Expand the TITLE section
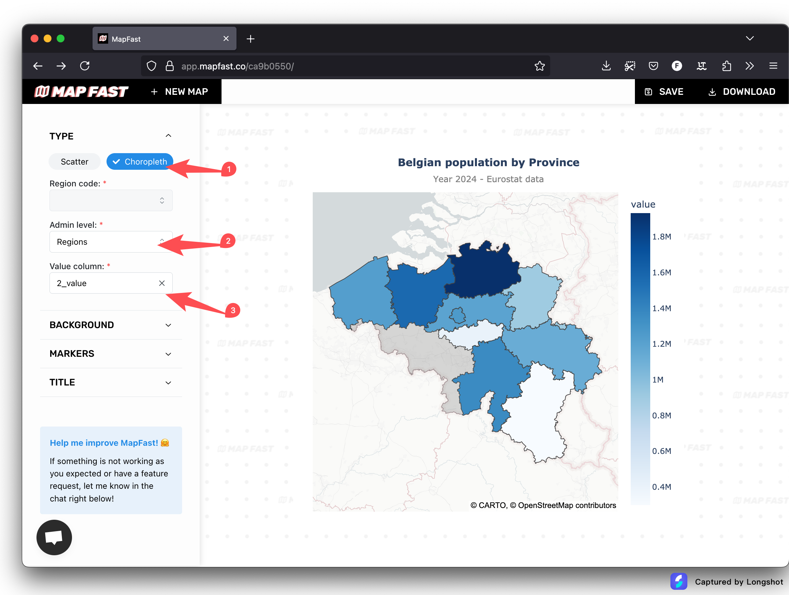This screenshot has height=595, width=789. point(111,383)
